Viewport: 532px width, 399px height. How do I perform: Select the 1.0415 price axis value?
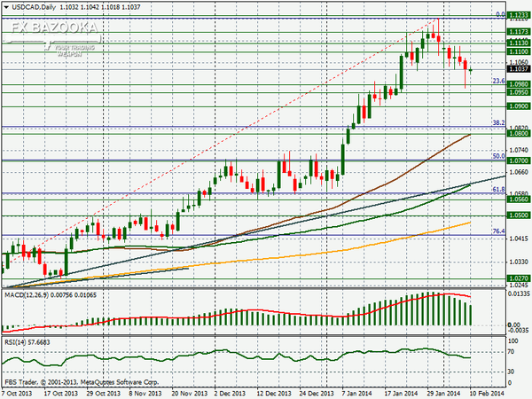[x=519, y=239]
